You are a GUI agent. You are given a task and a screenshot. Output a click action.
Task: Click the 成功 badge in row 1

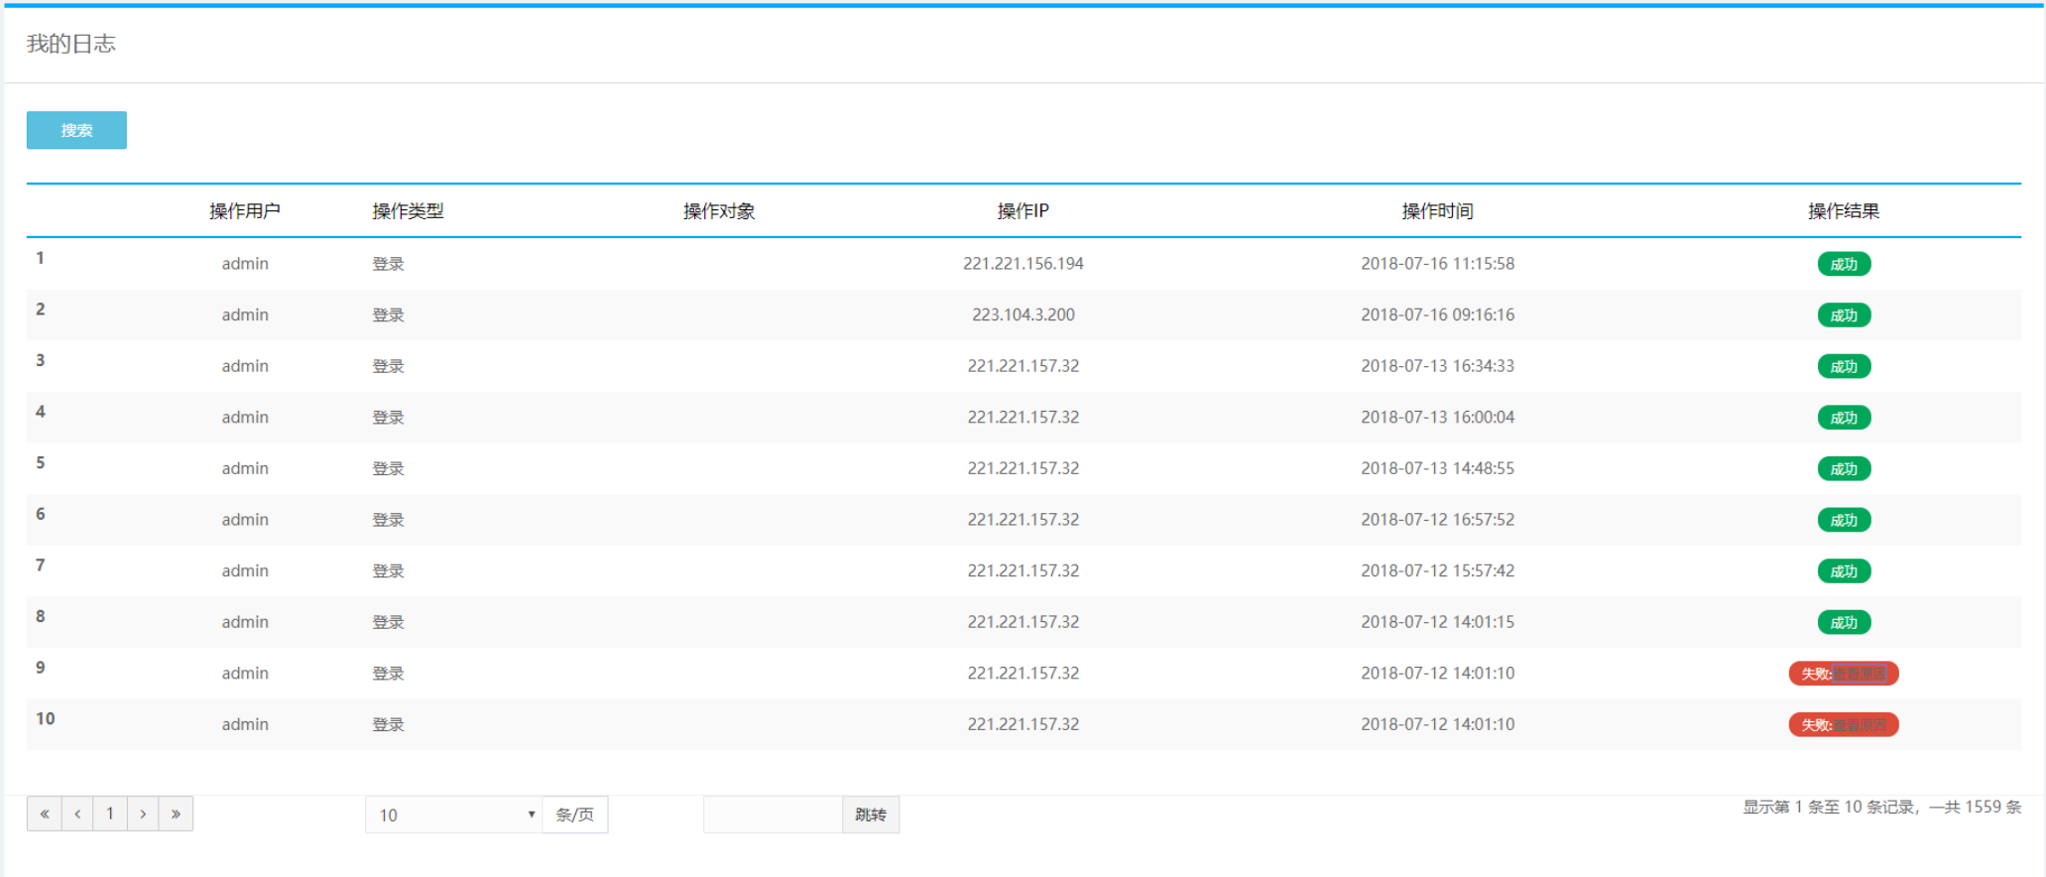pos(1844,264)
